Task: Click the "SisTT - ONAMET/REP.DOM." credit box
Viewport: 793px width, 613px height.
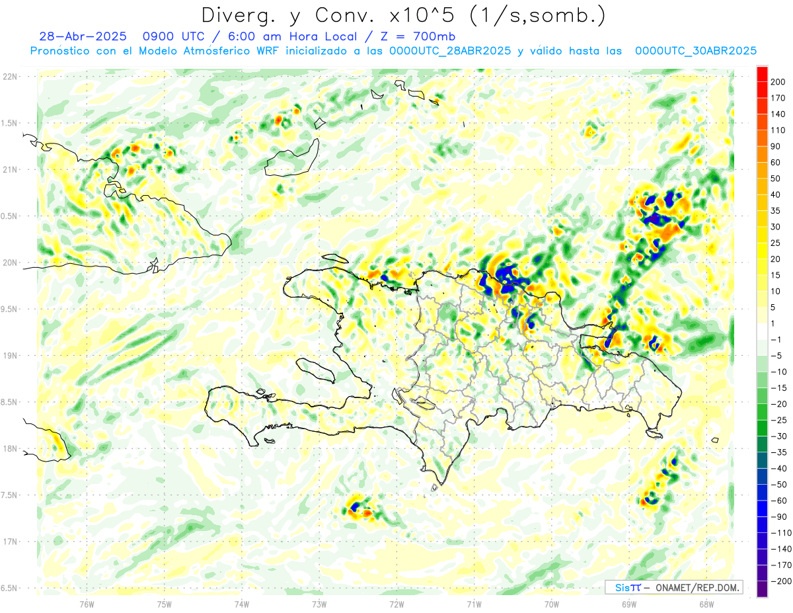Action: click(x=673, y=587)
